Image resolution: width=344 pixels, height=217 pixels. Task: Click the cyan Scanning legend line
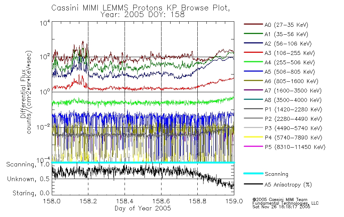[x=253, y=173]
